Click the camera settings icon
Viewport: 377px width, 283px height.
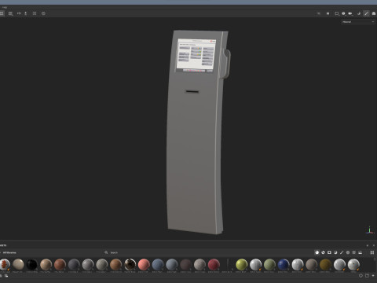[x=350, y=13]
